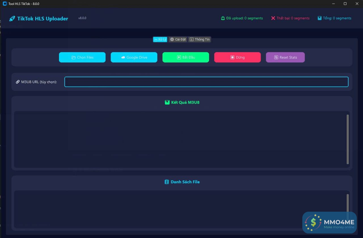Stop processing with the Dừng button
363x238 pixels.
[237, 57]
